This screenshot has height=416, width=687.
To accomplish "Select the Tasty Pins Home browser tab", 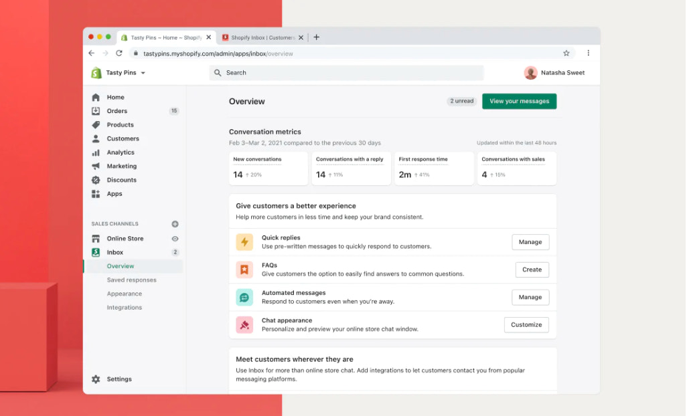I will click(x=164, y=37).
